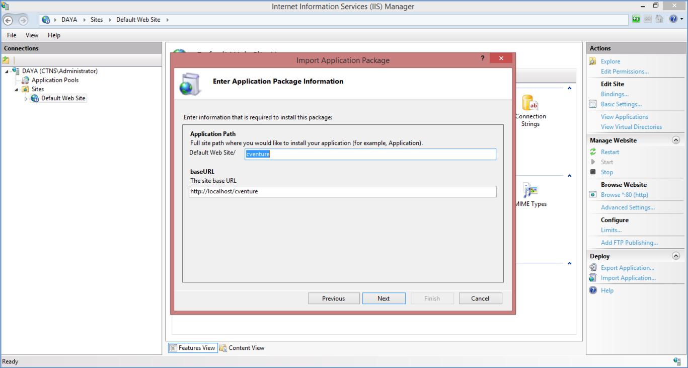Switch to Features View tab

click(x=192, y=348)
